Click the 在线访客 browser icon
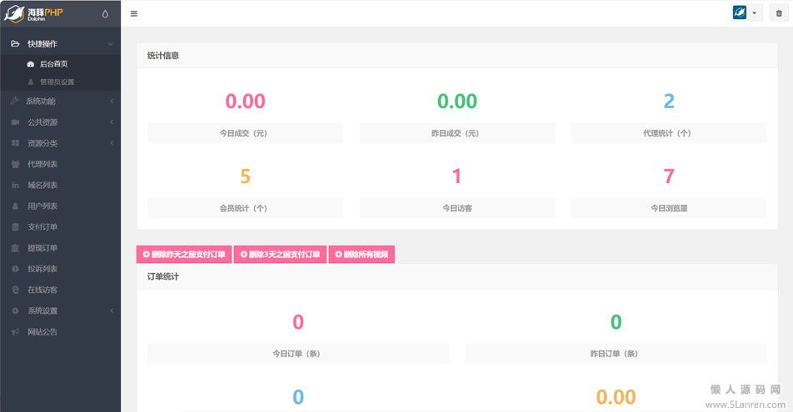This screenshot has height=412, width=793. (15, 290)
